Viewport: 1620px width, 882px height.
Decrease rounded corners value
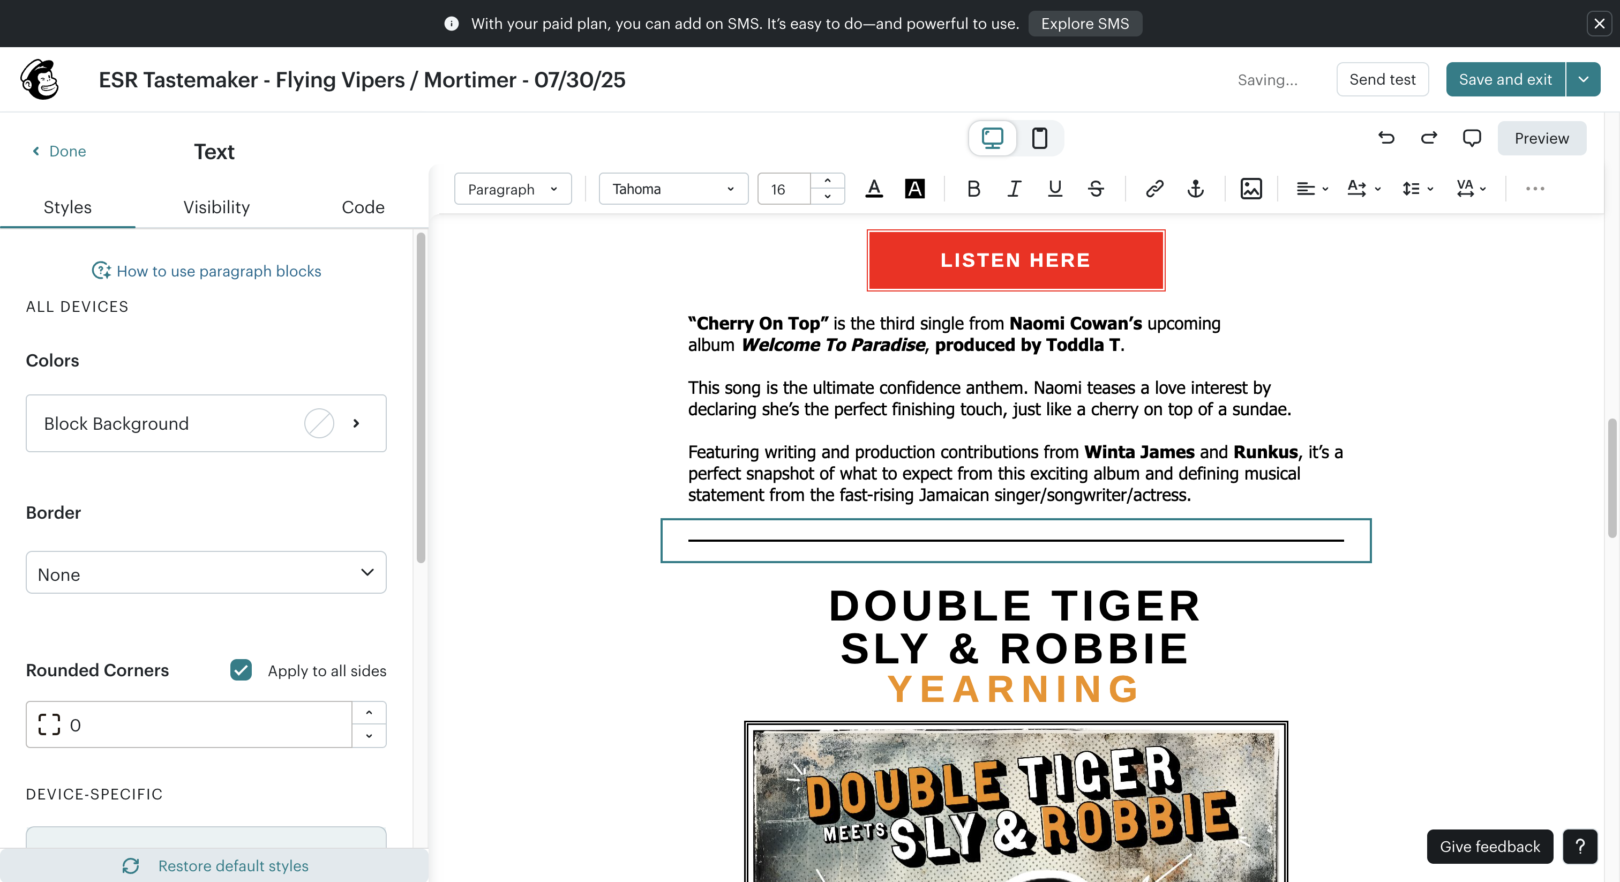tap(369, 736)
